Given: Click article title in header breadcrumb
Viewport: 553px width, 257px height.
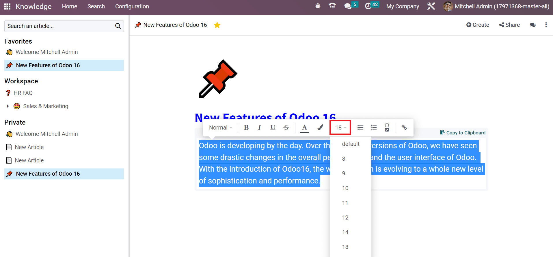Looking at the screenshot, I should [x=175, y=25].
